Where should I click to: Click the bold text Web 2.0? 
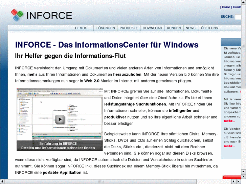[x=92, y=81]
